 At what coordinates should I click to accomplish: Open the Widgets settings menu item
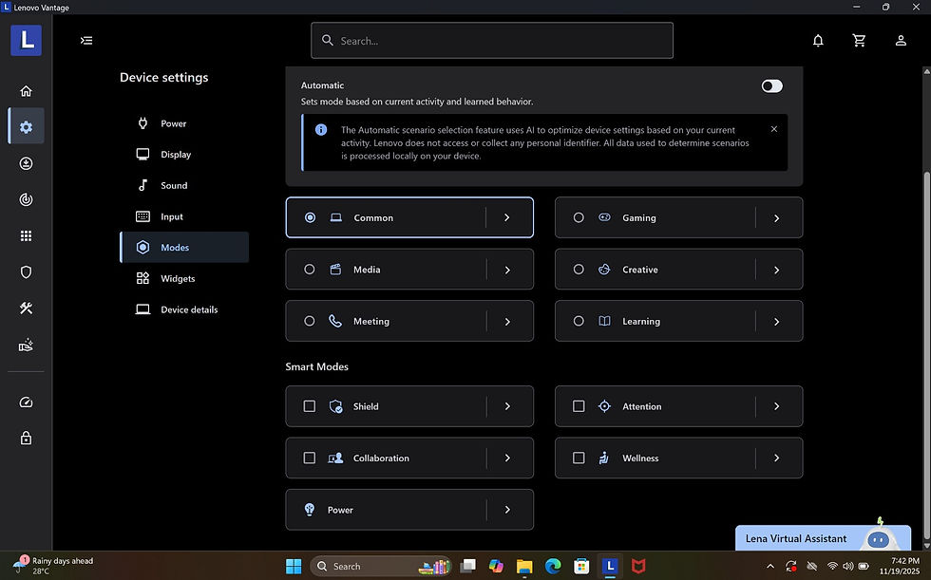[184, 278]
